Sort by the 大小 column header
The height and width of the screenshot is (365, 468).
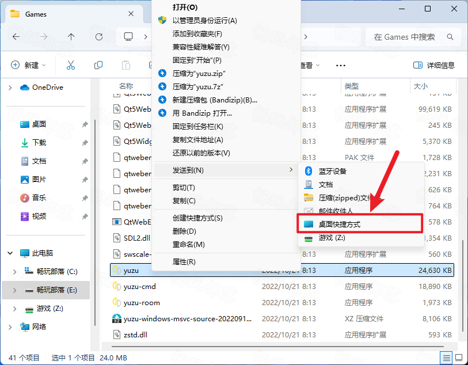coord(421,86)
